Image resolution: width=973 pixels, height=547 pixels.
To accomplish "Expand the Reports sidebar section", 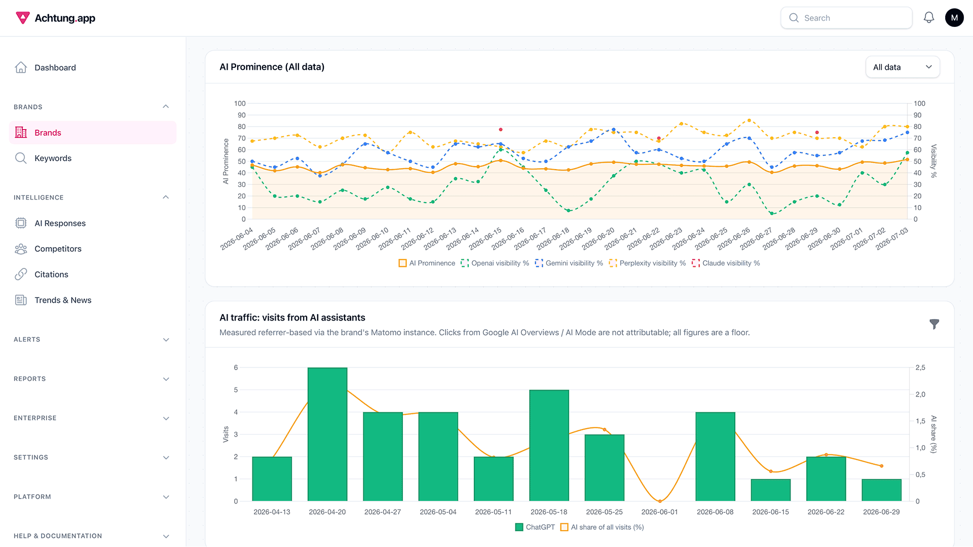I will point(166,379).
